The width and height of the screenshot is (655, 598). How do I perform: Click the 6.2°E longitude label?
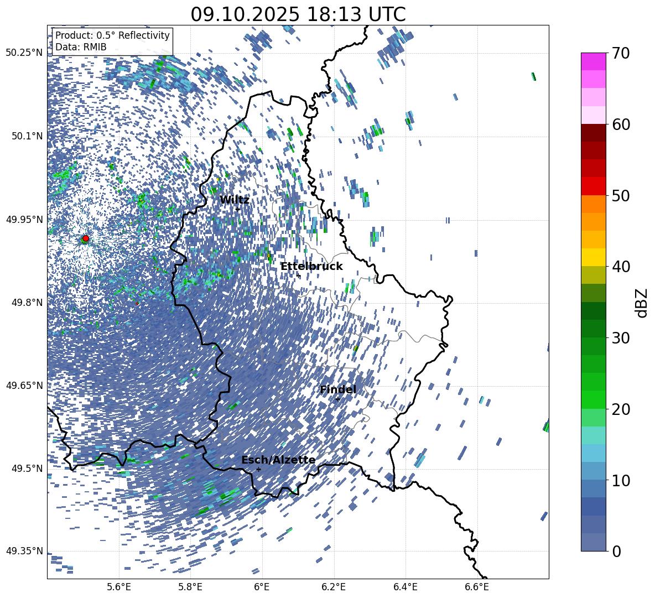coord(334,587)
